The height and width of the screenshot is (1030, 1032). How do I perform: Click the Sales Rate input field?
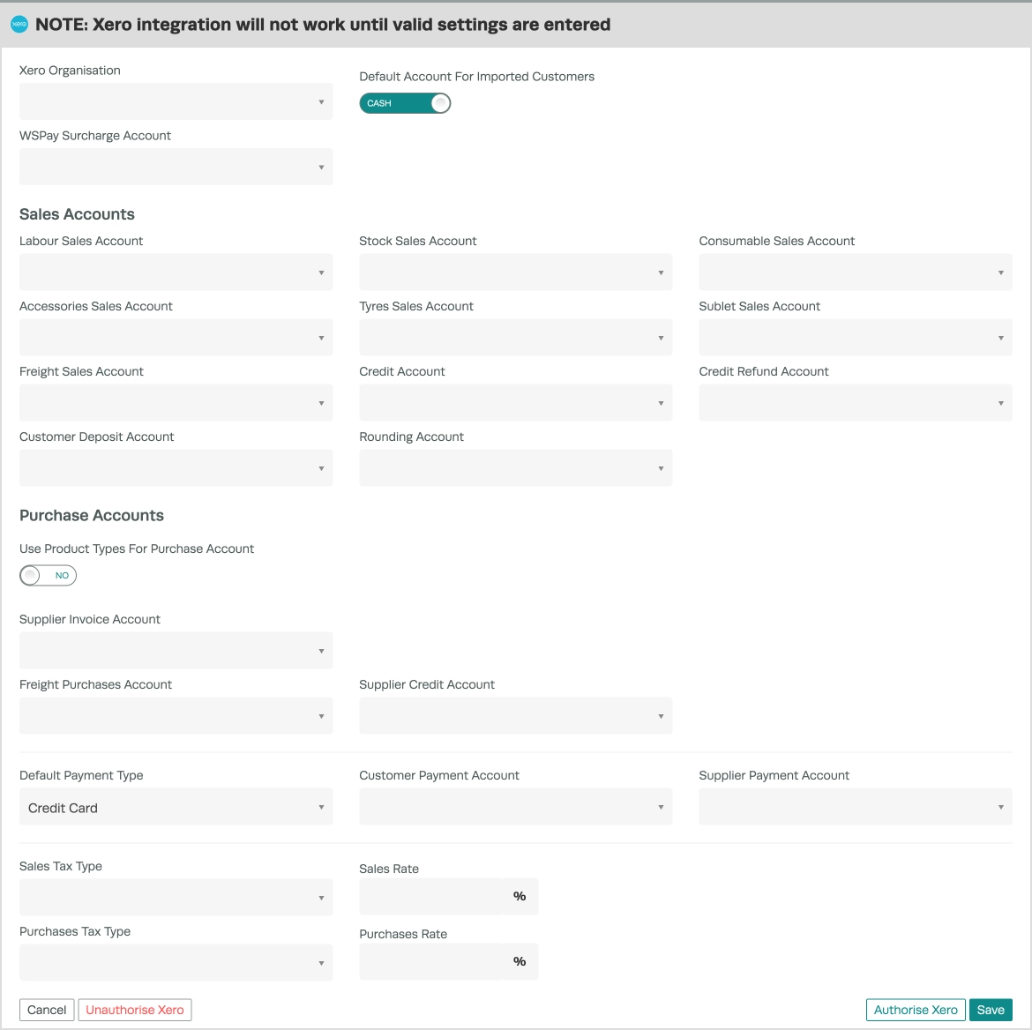pos(430,896)
